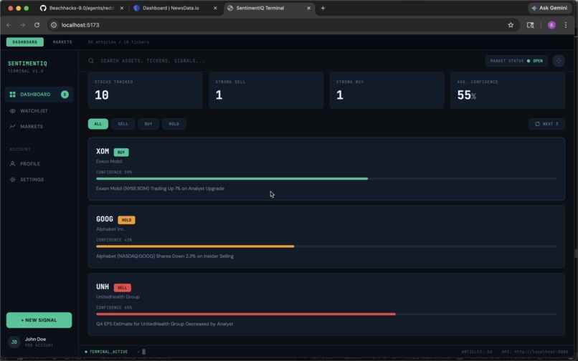Click the refresh icon in Next button

coord(537,124)
